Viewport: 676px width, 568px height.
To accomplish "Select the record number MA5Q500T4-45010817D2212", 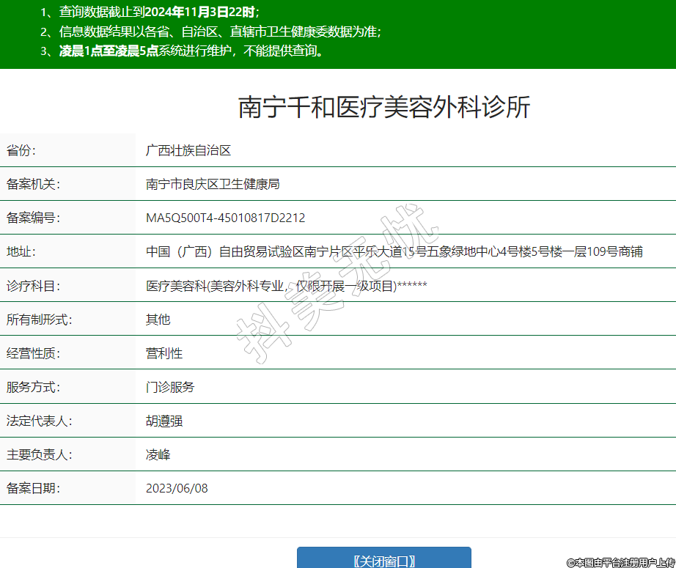I will (225, 218).
